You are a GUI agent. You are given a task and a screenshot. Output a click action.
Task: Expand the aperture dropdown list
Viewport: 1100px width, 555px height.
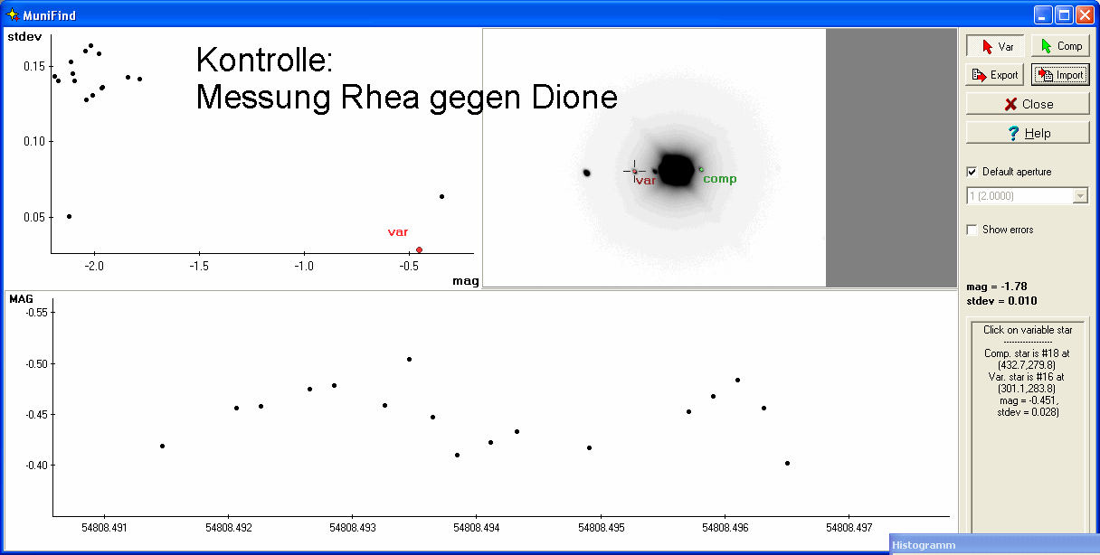click(1079, 196)
